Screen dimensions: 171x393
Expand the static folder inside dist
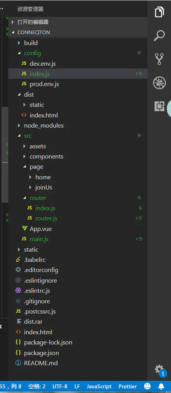pyautogui.click(x=78, y=105)
